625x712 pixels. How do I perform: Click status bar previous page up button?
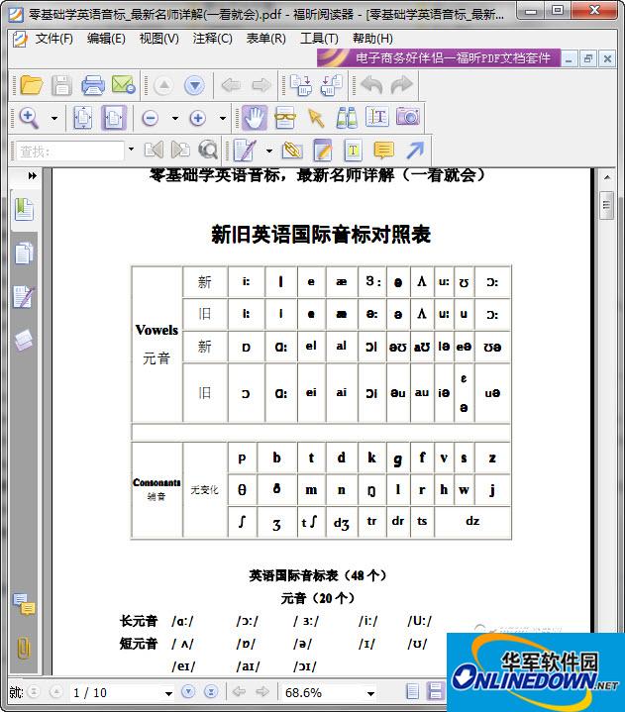tap(55, 691)
